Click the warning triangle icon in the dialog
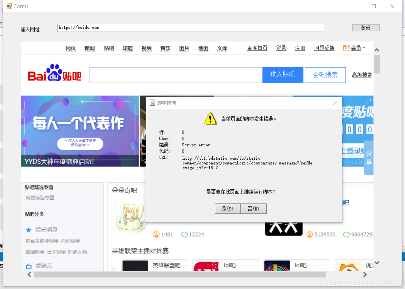This screenshot has height=289, width=405. coord(210,119)
